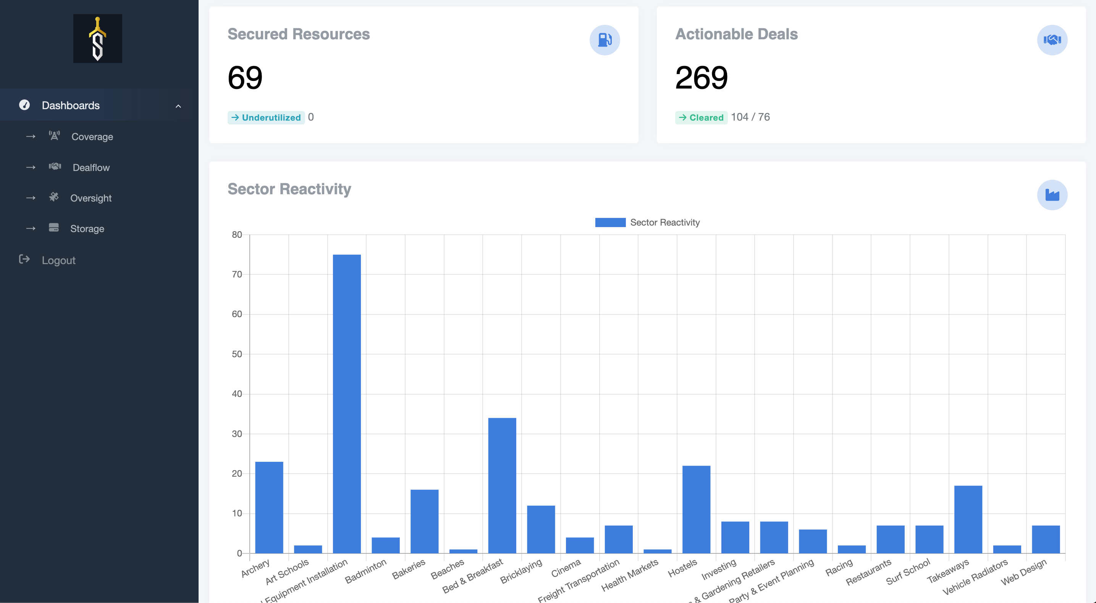This screenshot has width=1096, height=603.
Task: Click the Logout exit arrow icon
Action: click(24, 260)
